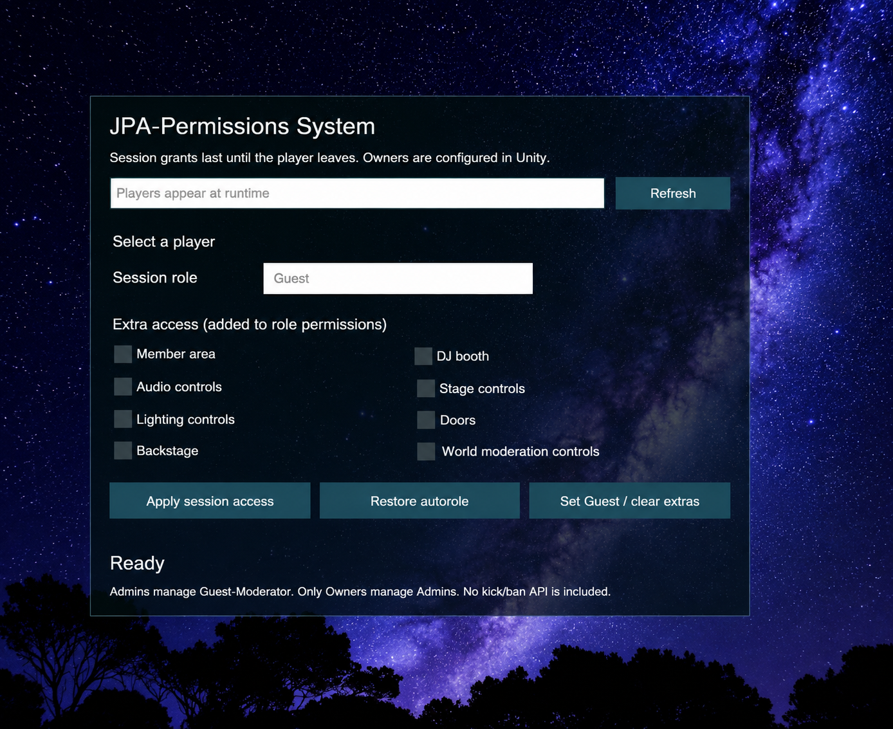The height and width of the screenshot is (729, 893).
Task: Click the Ready status text
Action: point(137,563)
